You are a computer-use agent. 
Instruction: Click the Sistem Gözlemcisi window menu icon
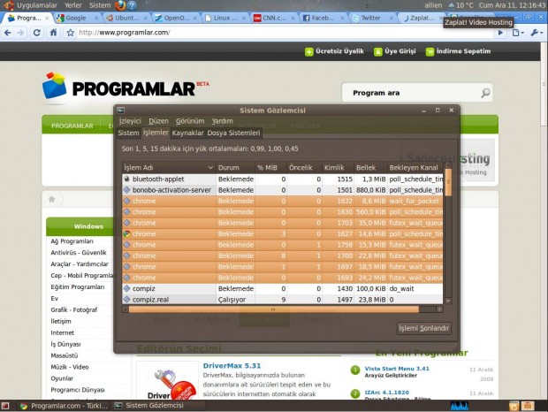click(x=120, y=111)
